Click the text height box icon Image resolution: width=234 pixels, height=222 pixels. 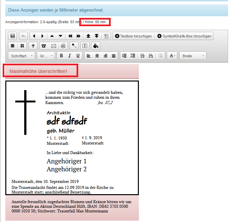85,46
